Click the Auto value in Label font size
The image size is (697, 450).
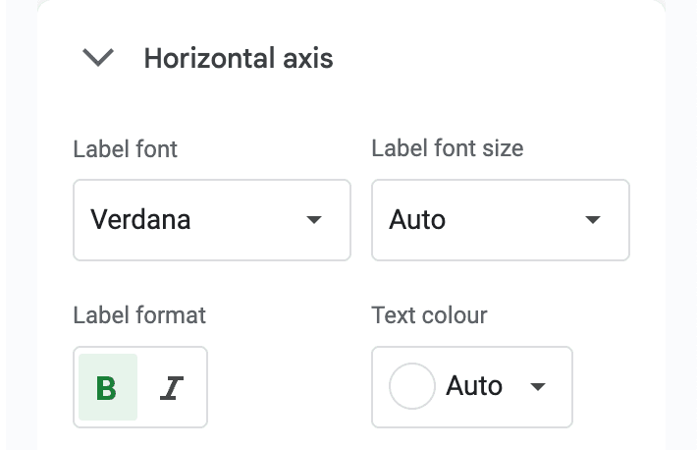point(417,220)
